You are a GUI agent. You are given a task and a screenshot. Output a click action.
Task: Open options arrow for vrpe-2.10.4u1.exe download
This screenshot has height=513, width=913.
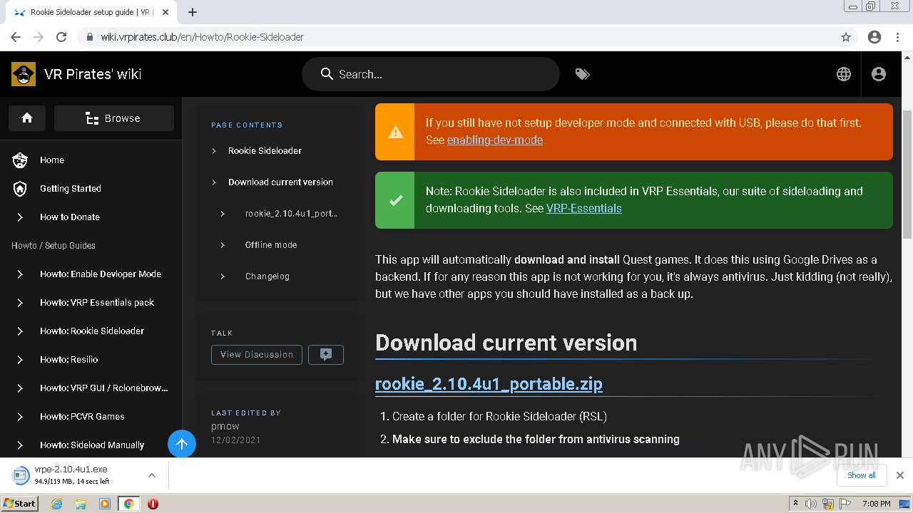[151, 475]
